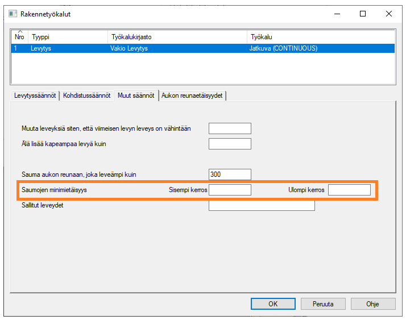Close the Rakennetyökalut dialog window

pyautogui.click(x=388, y=14)
